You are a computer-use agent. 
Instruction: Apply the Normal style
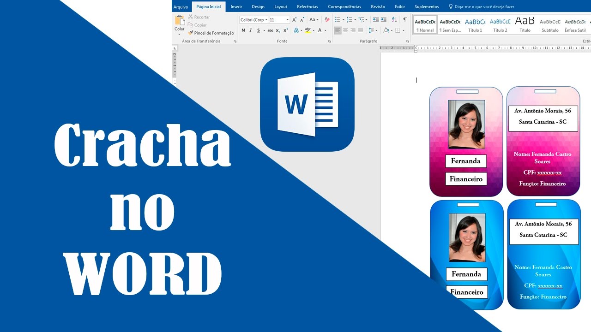pos(425,25)
